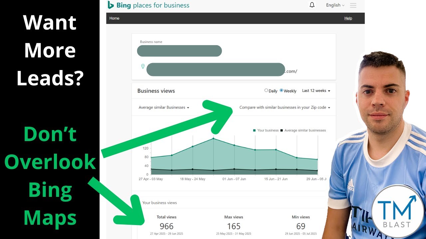Image resolution: width=426 pixels, height=239 pixels.
Task: Click the Your business views label
Action: coord(159,203)
